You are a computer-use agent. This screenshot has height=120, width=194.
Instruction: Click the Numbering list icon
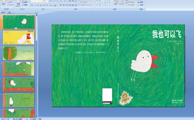(65, 1)
